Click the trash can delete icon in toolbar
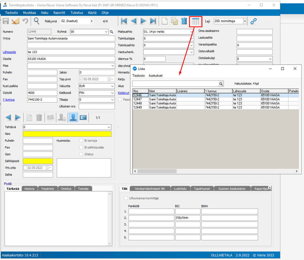 [184, 21]
